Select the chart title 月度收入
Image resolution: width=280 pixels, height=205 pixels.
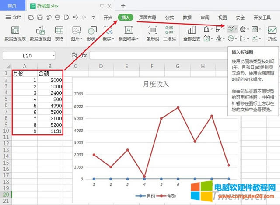156,84
